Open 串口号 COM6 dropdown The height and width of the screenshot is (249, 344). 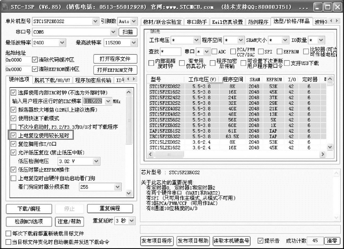(113, 32)
